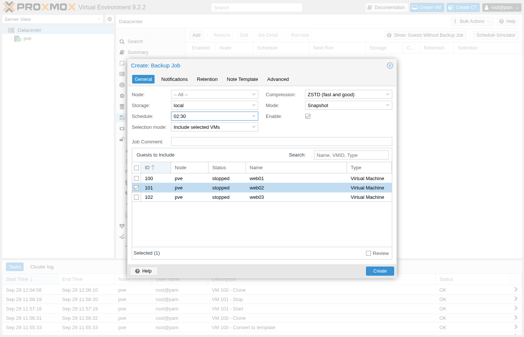Toggle the Review checkbox
The width and height of the screenshot is (524, 337).
pyautogui.click(x=369, y=253)
